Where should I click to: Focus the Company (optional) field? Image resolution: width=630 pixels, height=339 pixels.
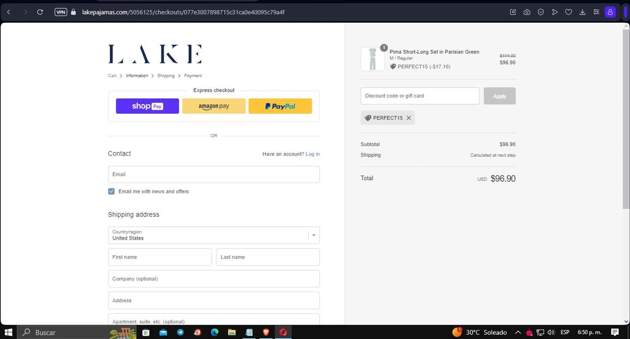(214, 279)
